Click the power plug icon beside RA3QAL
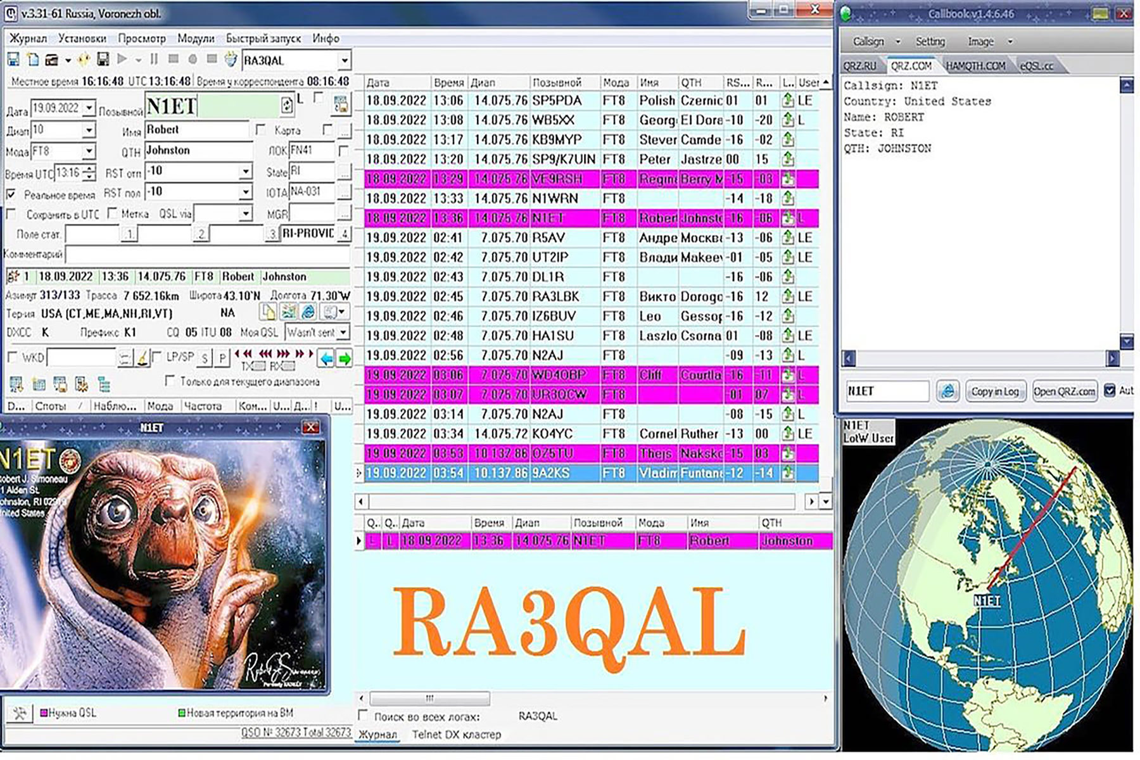This screenshot has height=760, width=1140. coord(231,60)
